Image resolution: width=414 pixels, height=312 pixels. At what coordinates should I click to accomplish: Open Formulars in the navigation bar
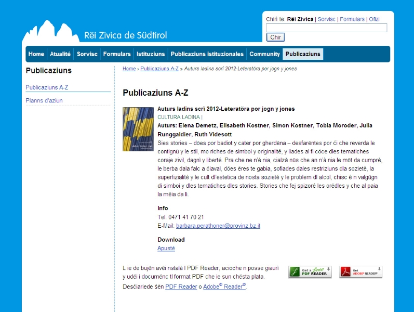(x=117, y=54)
